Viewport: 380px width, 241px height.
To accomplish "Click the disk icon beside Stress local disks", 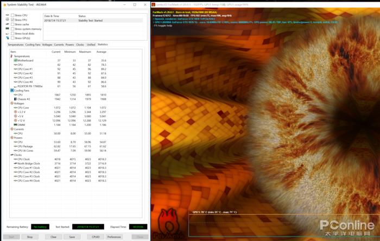I will pos(7,34).
